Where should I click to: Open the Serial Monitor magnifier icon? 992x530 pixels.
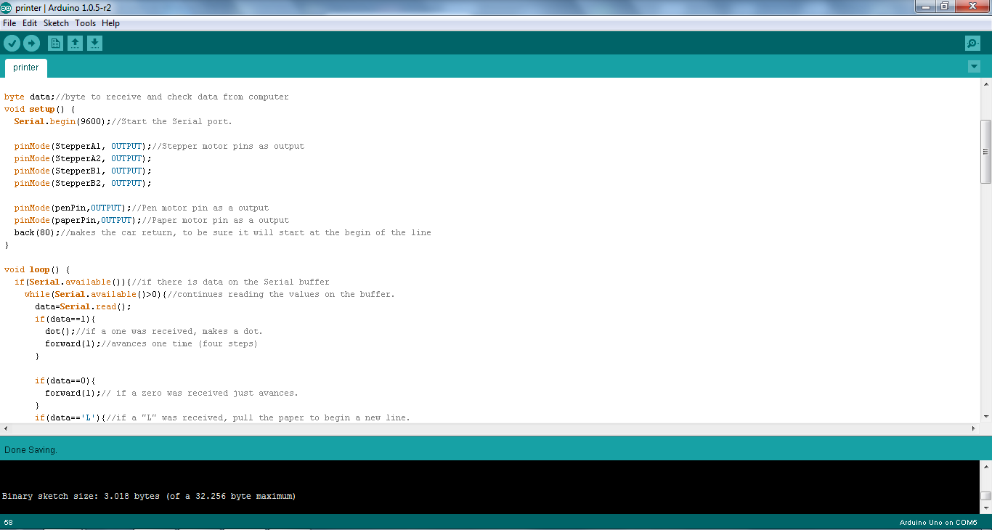[x=972, y=43]
